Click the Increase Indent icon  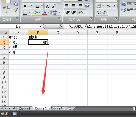(x=73, y=12)
